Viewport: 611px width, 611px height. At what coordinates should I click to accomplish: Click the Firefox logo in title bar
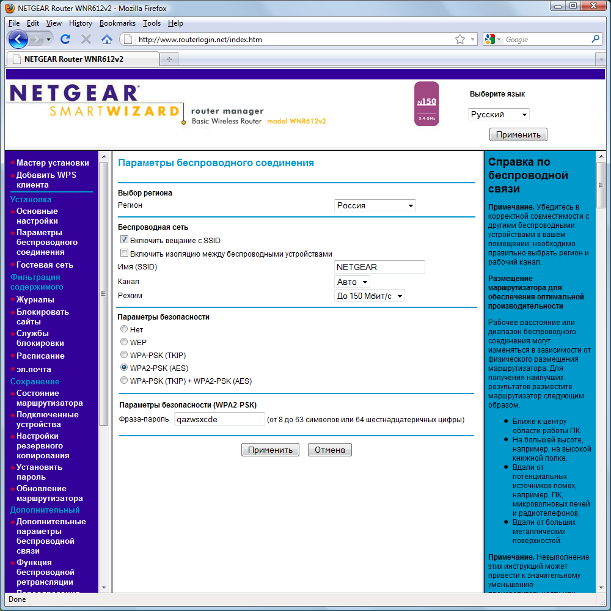click(9, 8)
